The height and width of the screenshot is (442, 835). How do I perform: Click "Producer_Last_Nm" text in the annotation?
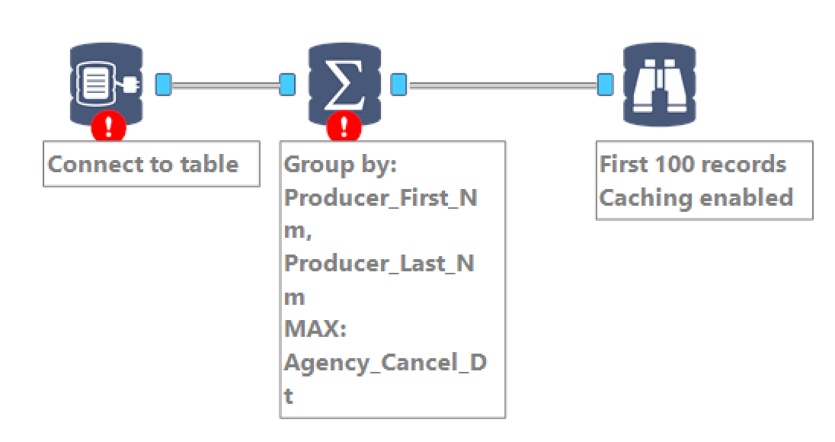[x=379, y=263]
